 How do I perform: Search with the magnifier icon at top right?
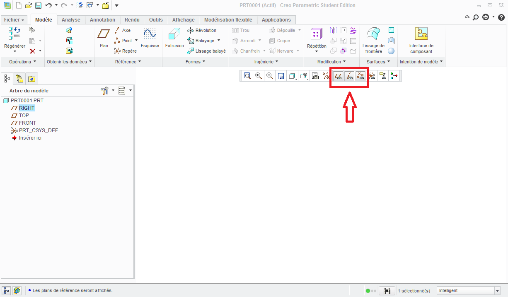(476, 17)
